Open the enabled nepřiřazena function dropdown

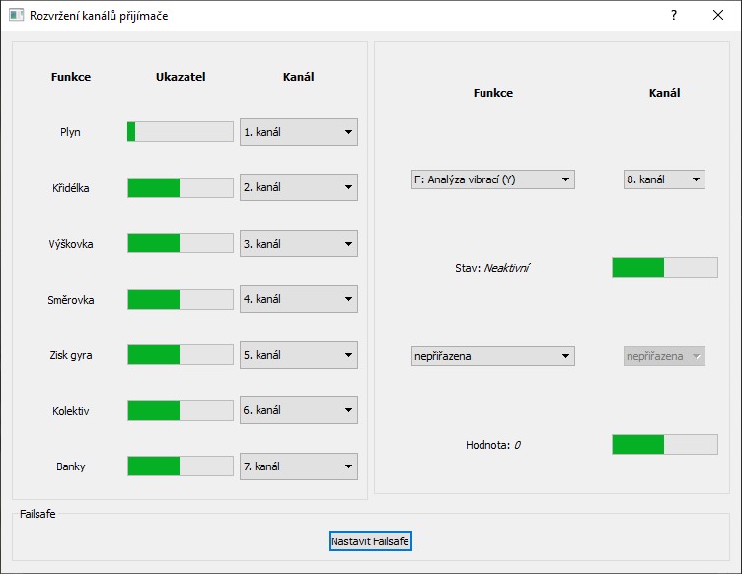tap(492, 356)
